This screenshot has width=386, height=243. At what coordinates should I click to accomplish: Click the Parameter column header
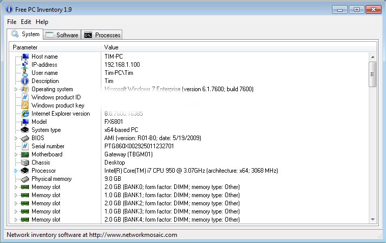(x=55, y=47)
